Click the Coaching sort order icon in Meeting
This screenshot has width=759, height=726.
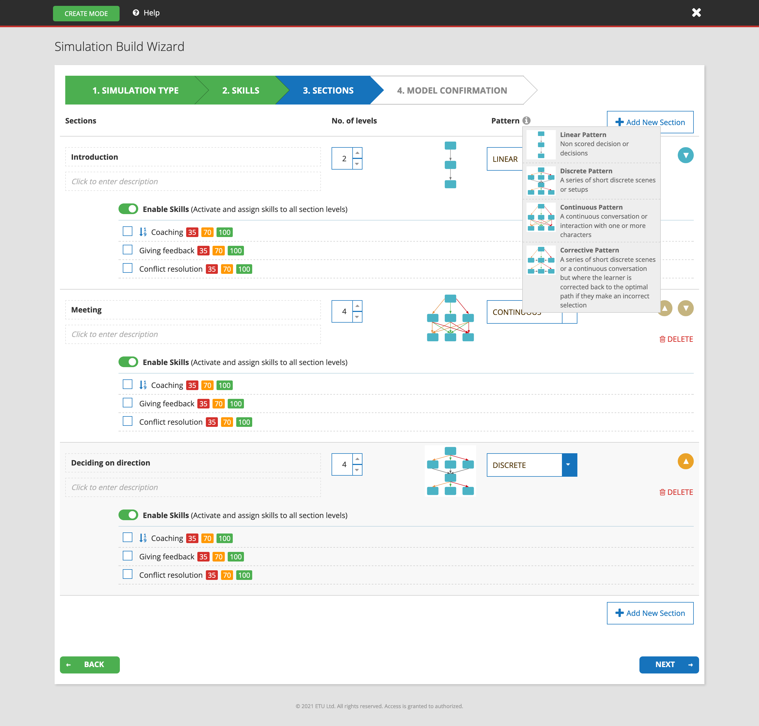pyautogui.click(x=142, y=385)
